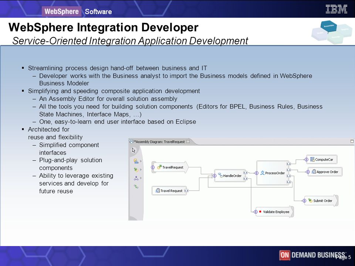This screenshot has height=266, width=355.
Task: Select the HandleOrder component label
Action: point(232,175)
